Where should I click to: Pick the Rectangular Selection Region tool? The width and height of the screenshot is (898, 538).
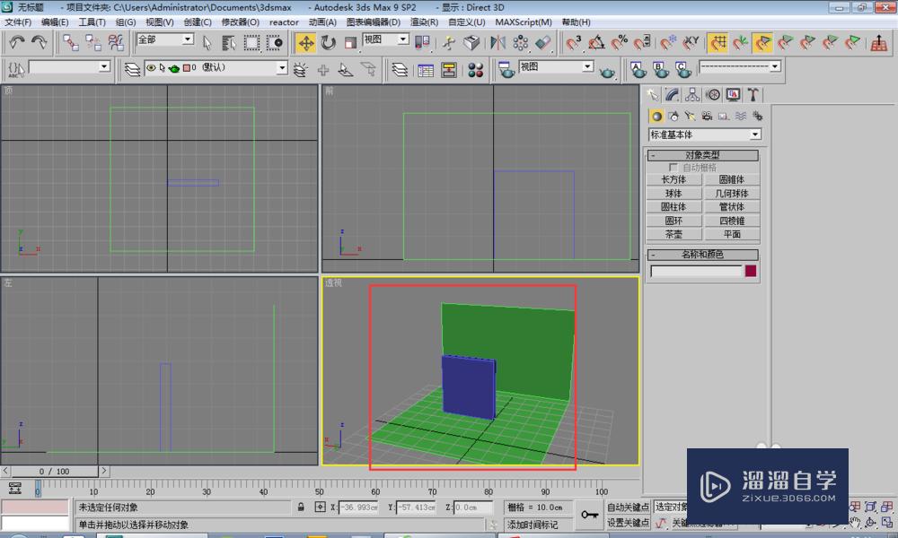point(251,42)
